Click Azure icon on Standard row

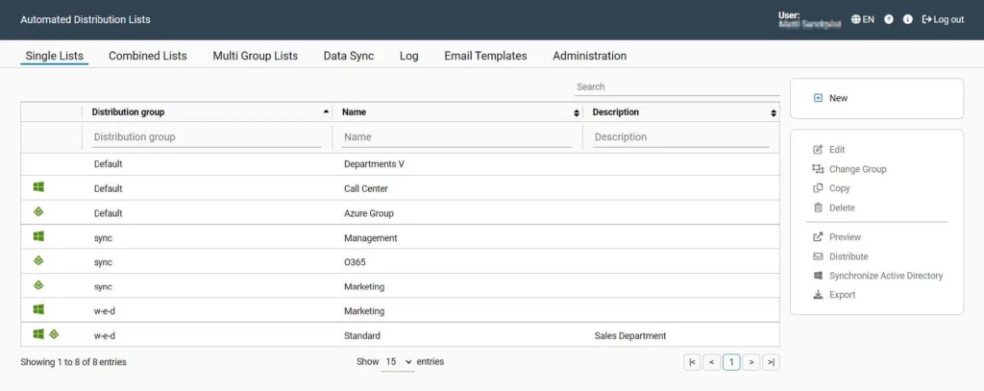click(54, 334)
